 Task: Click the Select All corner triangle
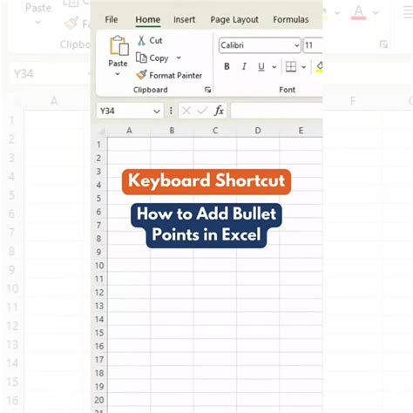[x=101, y=132]
